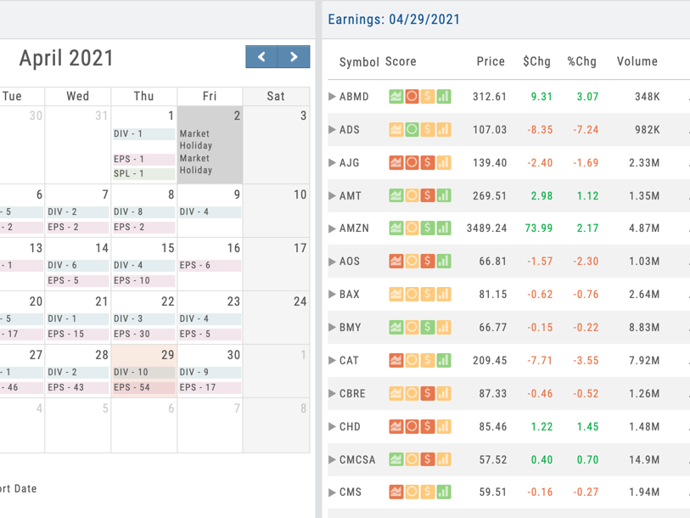This screenshot has width=690, height=518.
Task: Click the red circle score icon for ABMD
Action: (412, 97)
